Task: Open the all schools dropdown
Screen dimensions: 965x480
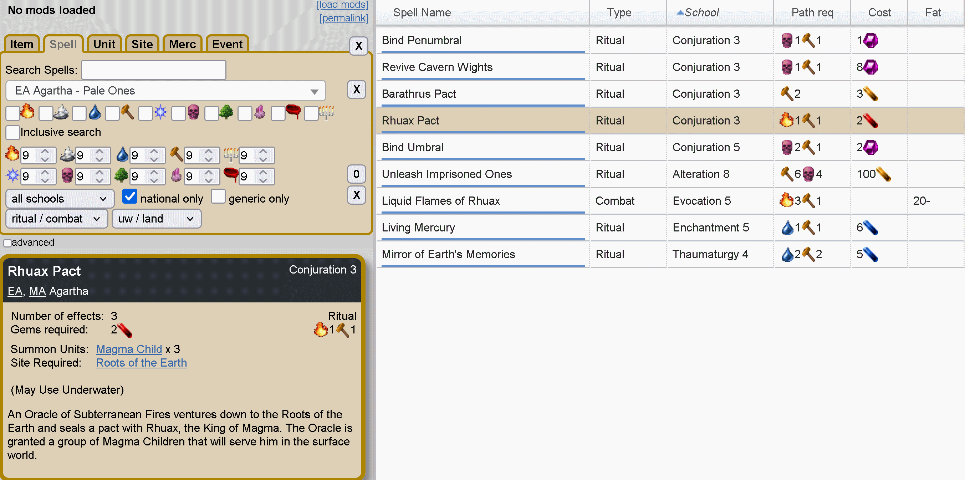Action: [x=60, y=199]
